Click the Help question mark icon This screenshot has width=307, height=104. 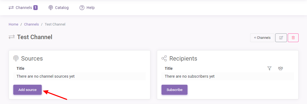(x=82, y=8)
